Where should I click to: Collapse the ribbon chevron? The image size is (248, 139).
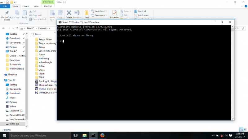pyautogui.click(x=242, y=6)
